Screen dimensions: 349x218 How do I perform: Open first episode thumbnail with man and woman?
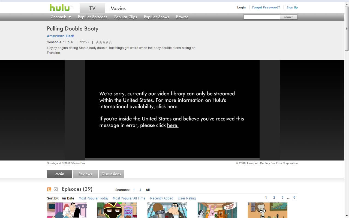coord(67,210)
